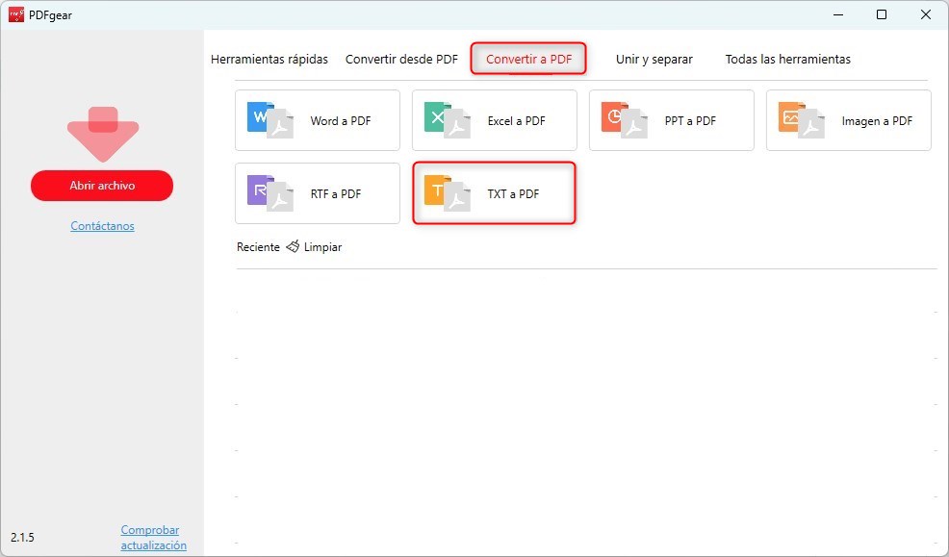
Task: Switch to Herramientas rápidas tab
Action: pos(269,59)
